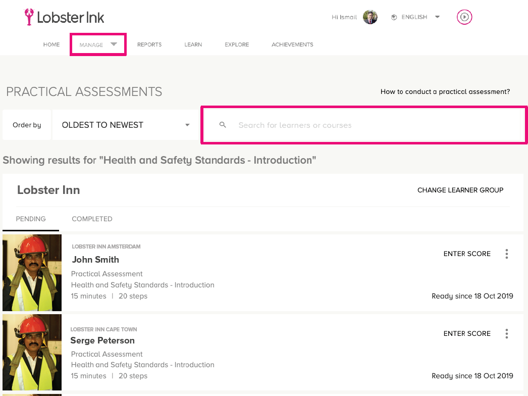Click the Practical Assessments page heading
528x396 pixels.
coord(84,91)
